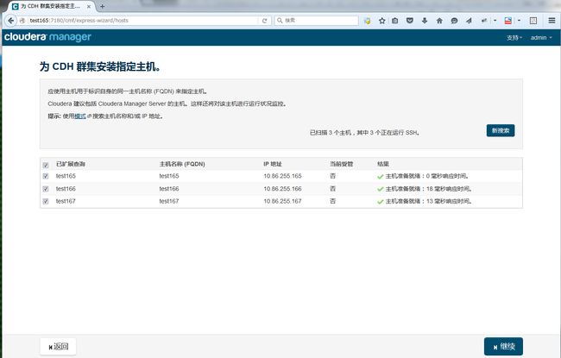561x358 pixels.
Task: Uncheck the test165 host checkbox
Action: 46,176
